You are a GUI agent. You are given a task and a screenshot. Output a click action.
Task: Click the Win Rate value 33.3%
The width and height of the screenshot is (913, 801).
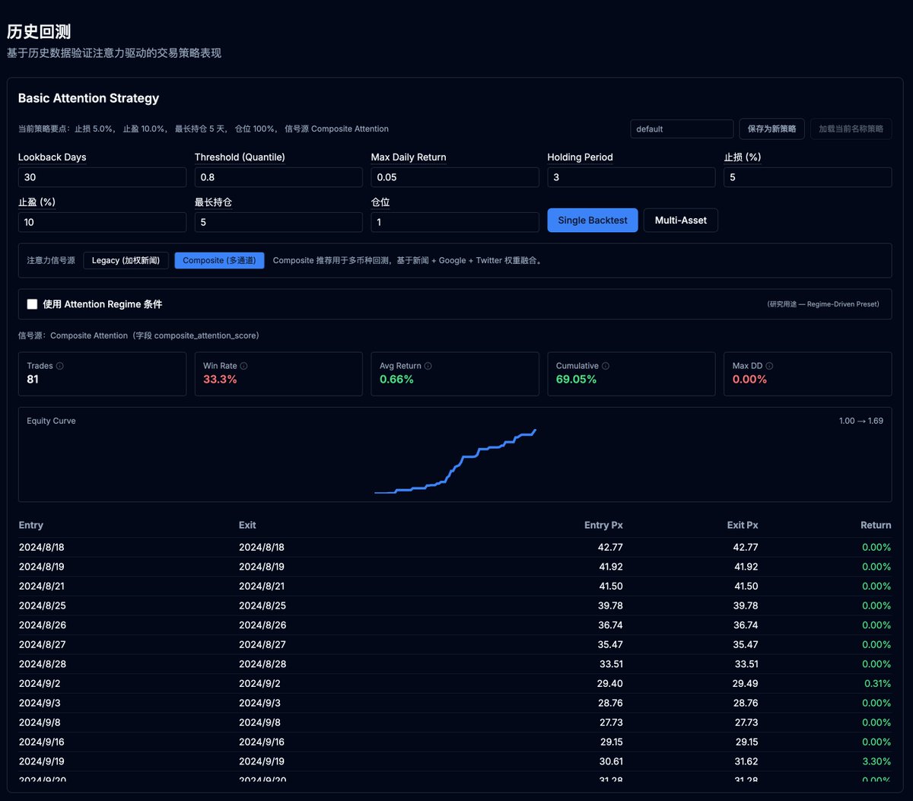(220, 379)
